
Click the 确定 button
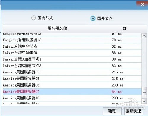click(112, 111)
